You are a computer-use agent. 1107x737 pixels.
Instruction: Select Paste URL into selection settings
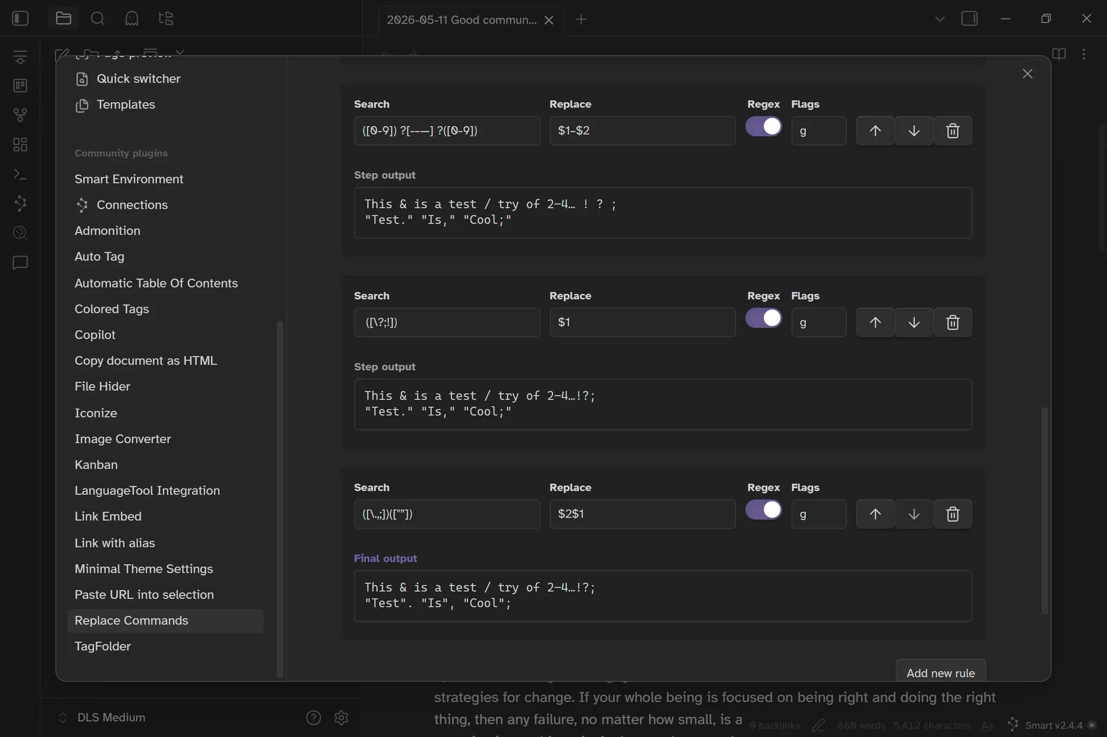[165, 595]
